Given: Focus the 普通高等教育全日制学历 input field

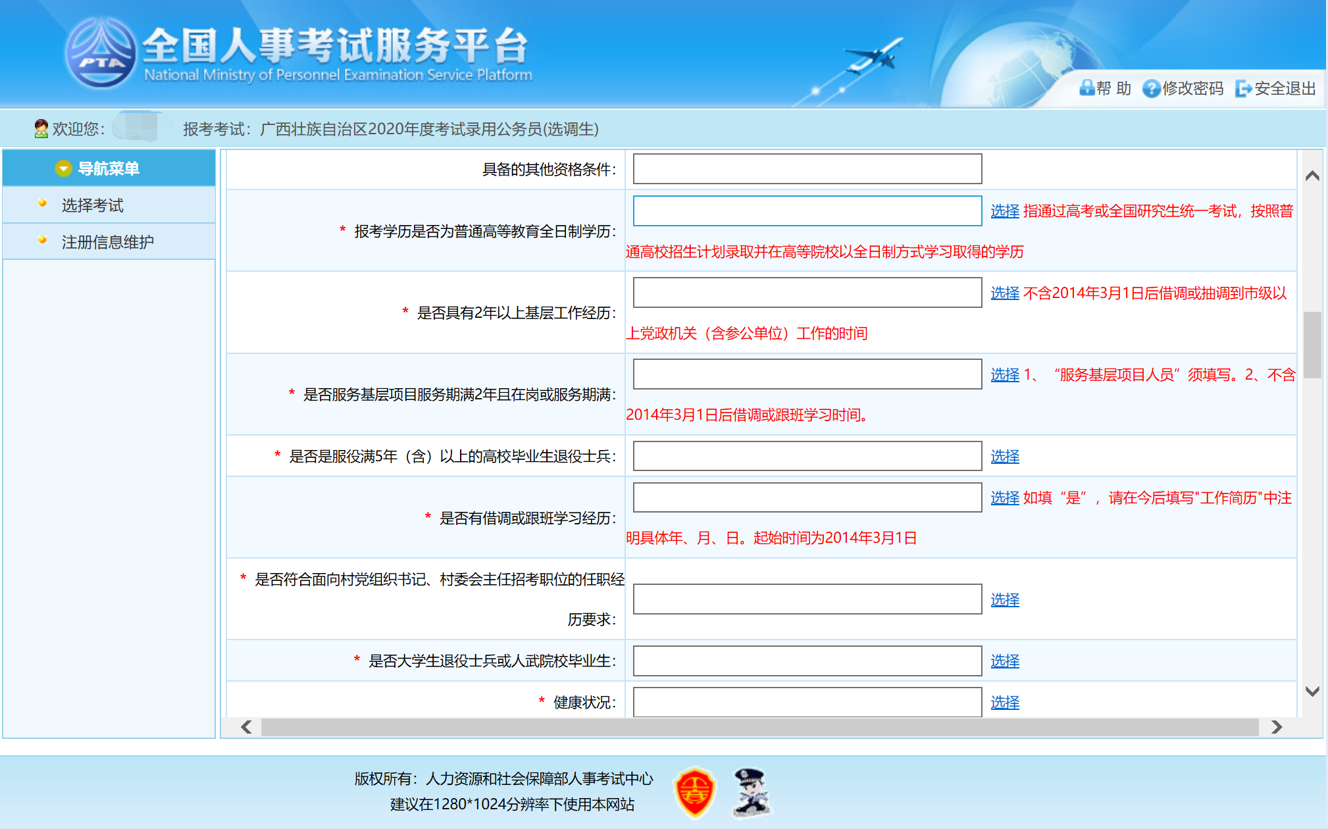Looking at the screenshot, I should click(x=807, y=211).
